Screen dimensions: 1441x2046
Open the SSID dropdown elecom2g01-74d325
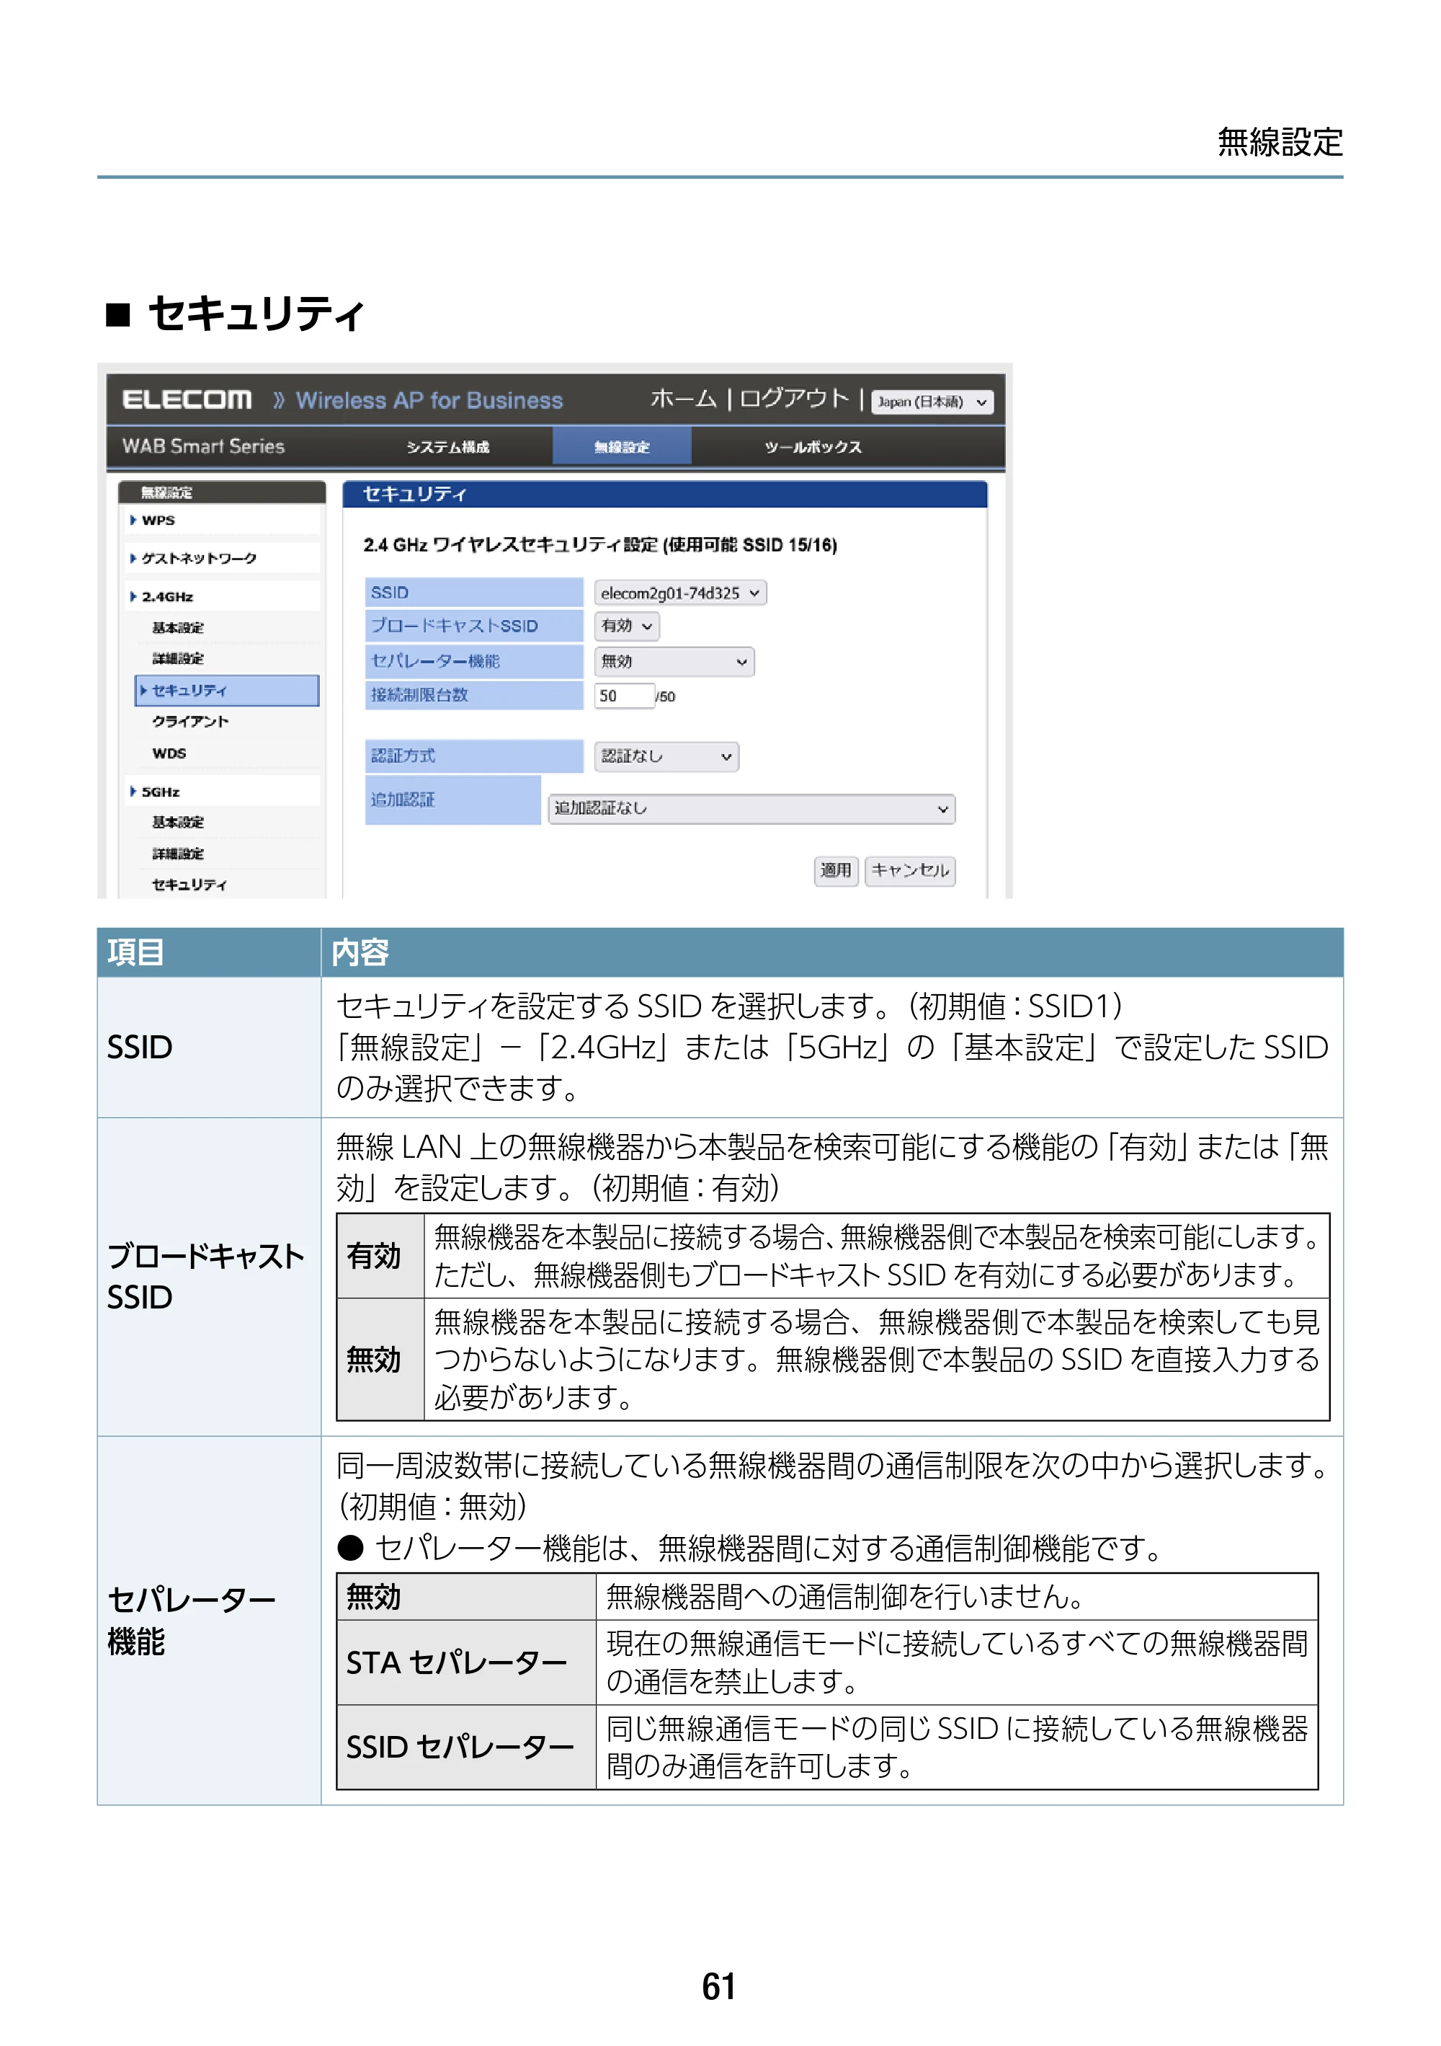click(x=679, y=593)
